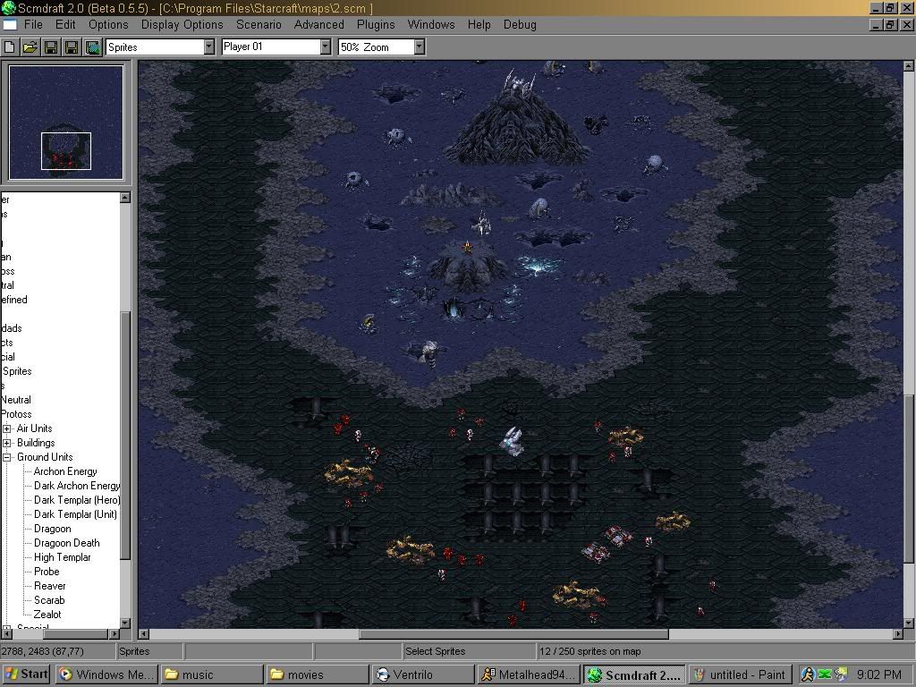Click the "12 / 250 sprites on map" status text
Viewport: 916px width, 687px height.
click(590, 651)
